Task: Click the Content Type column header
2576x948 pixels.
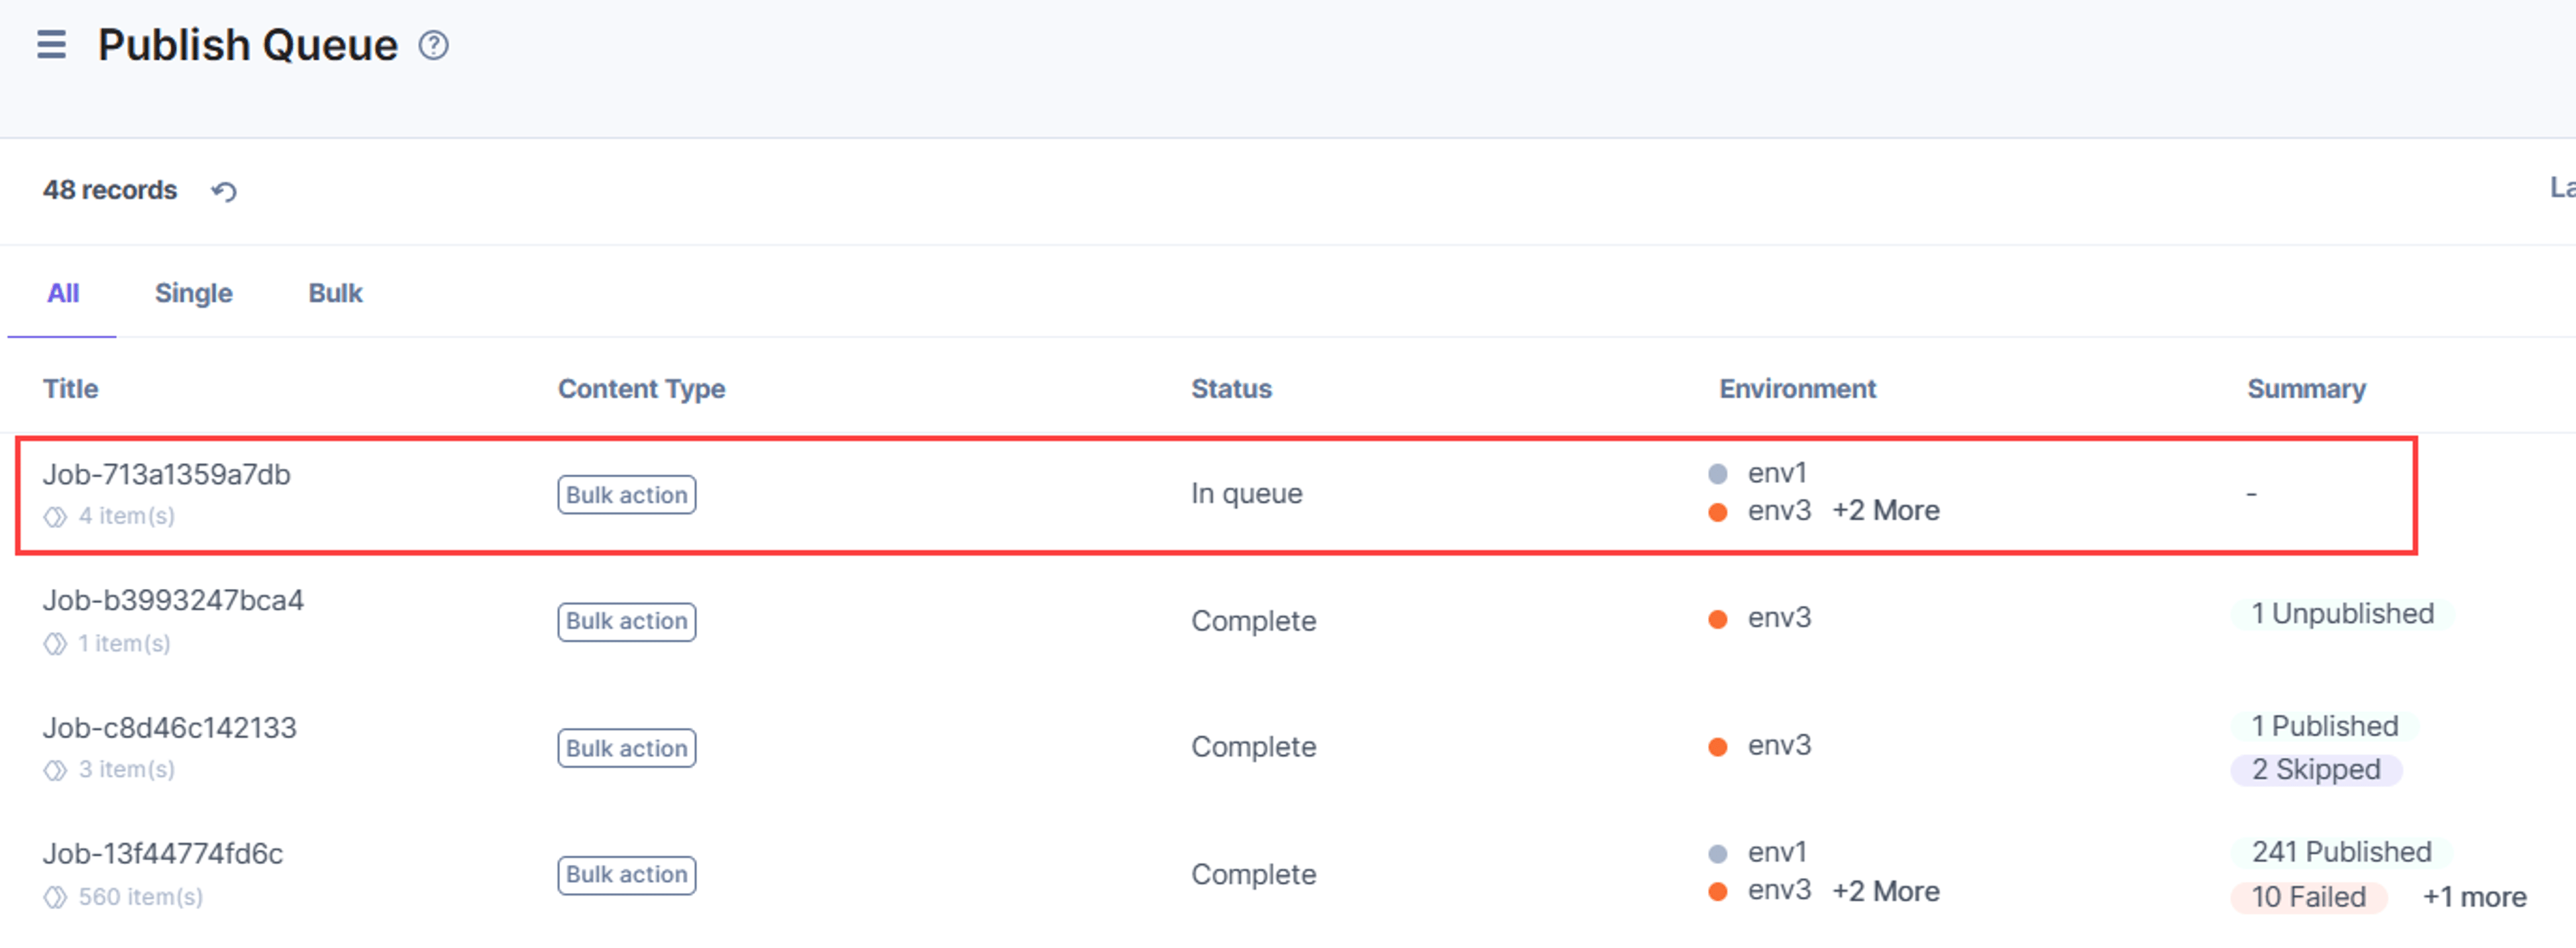Action: (641, 389)
